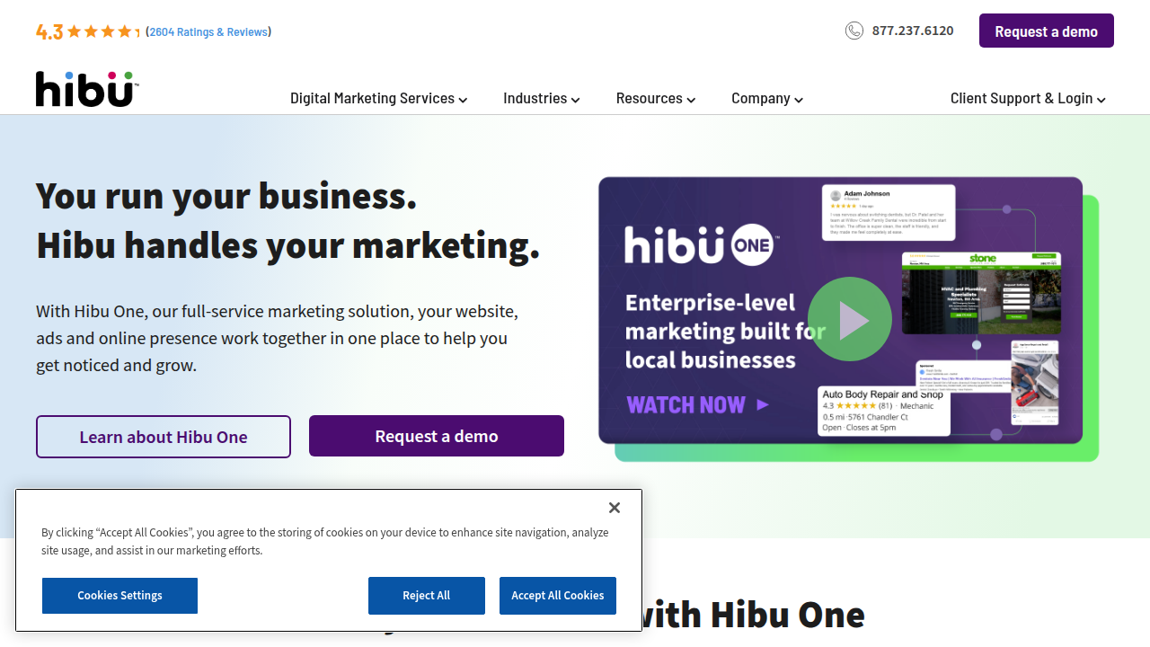Click Accept All Cookies
Image resolution: width=1150 pixels, height=647 pixels.
point(558,596)
